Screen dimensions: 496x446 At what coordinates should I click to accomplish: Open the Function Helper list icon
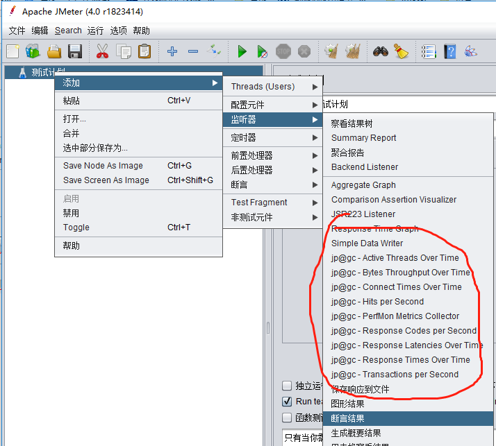click(x=429, y=51)
